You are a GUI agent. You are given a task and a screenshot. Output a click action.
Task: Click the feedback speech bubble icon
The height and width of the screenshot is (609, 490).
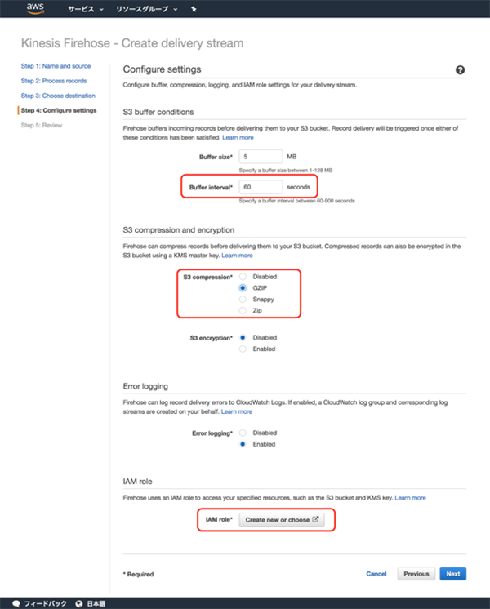point(16,603)
